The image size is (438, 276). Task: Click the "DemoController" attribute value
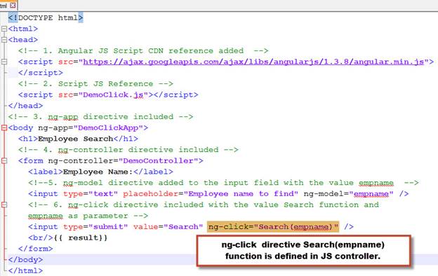(158, 160)
